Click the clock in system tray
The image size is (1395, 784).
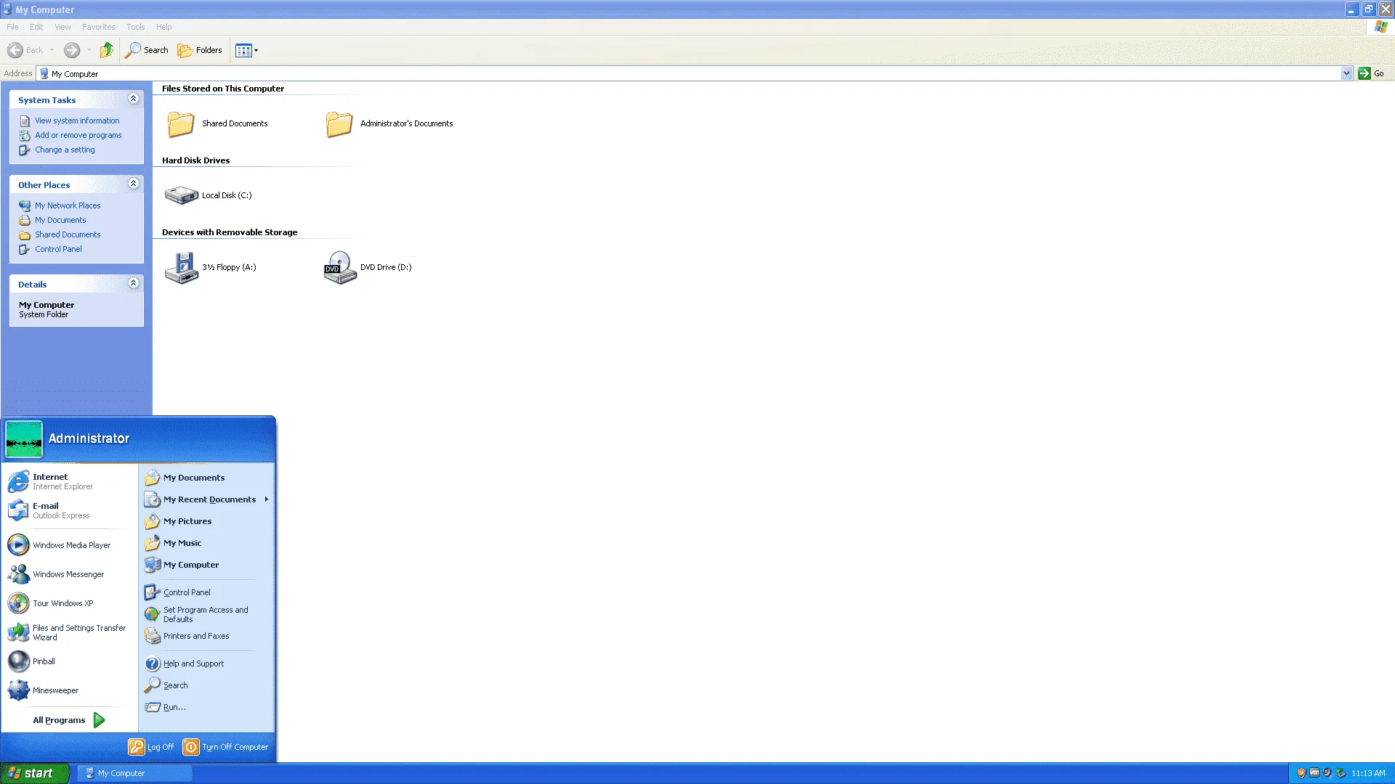[x=1368, y=774]
